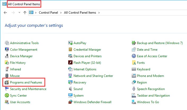Image resolution: width=187 pixels, height=110 pixels.
Task: Click the Flash Player (32-bit) icon
Action: coord(70,62)
